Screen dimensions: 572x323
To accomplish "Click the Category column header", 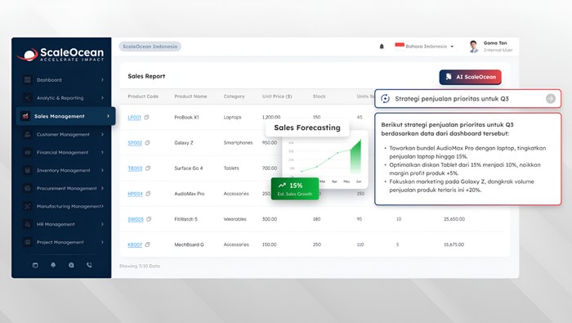I will tap(234, 96).
